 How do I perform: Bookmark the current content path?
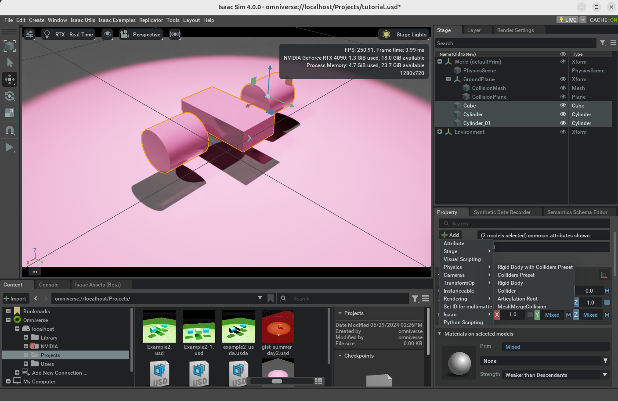point(271,298)
